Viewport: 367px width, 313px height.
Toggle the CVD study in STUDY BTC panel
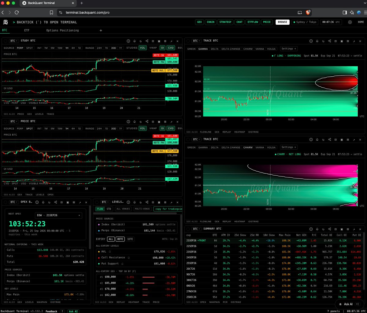click(171, 48)
